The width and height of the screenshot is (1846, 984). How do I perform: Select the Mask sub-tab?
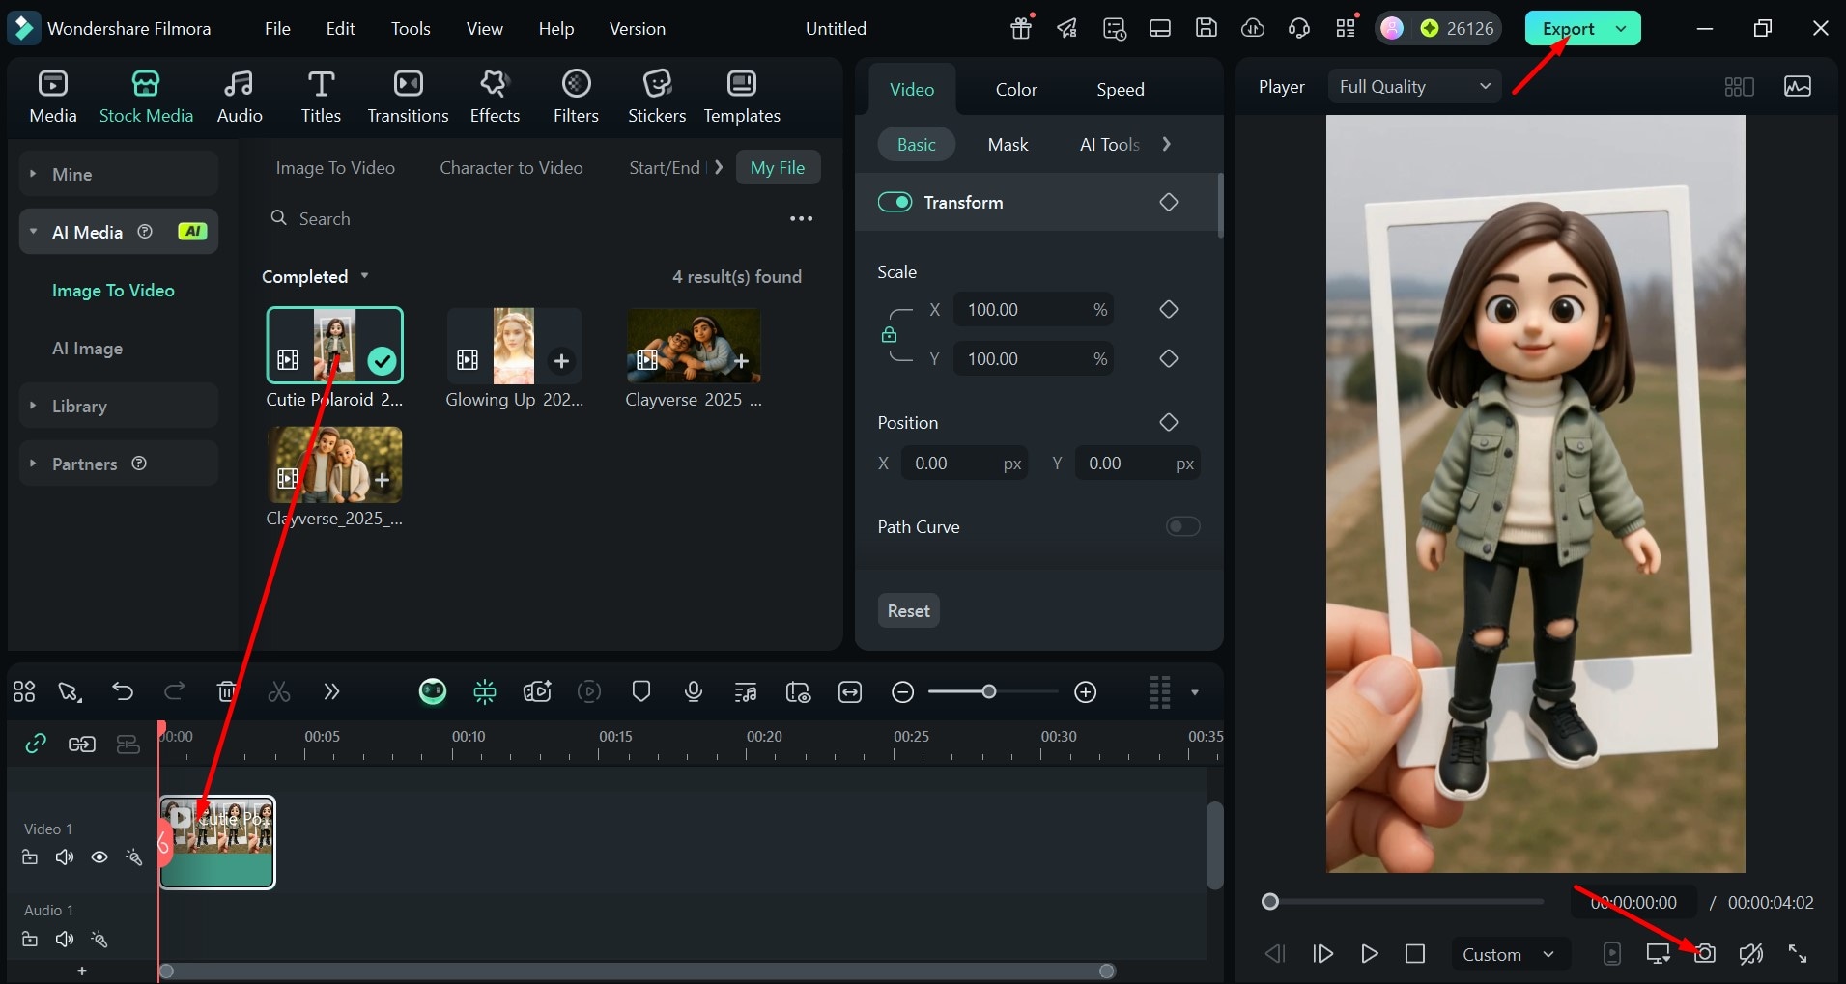1008,144
